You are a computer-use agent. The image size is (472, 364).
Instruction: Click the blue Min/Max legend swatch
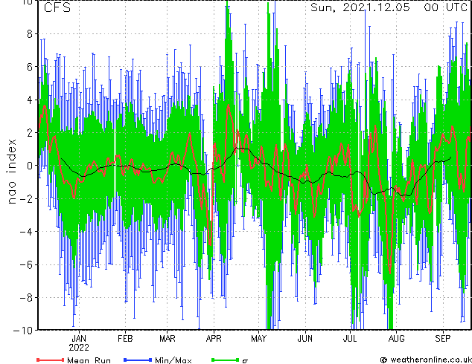[138, 360]
